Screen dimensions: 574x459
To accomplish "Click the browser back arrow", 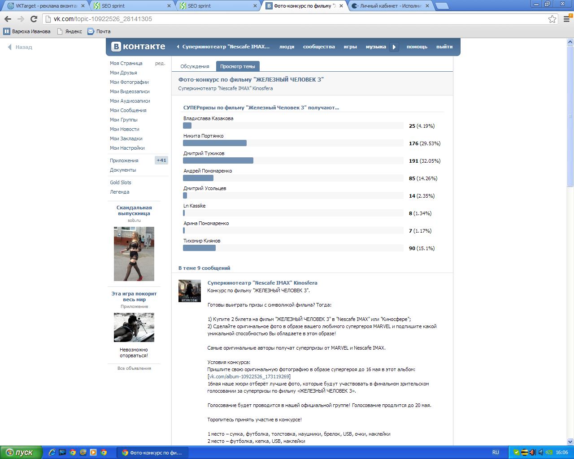I will (x=8, y=19).
